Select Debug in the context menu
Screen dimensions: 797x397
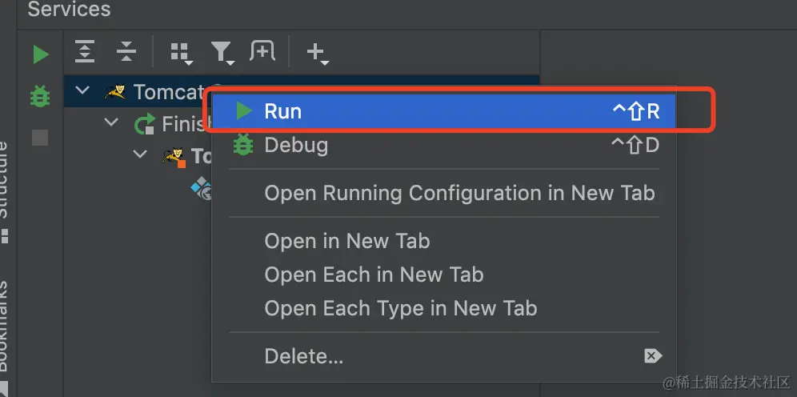[x=296, y=145]
